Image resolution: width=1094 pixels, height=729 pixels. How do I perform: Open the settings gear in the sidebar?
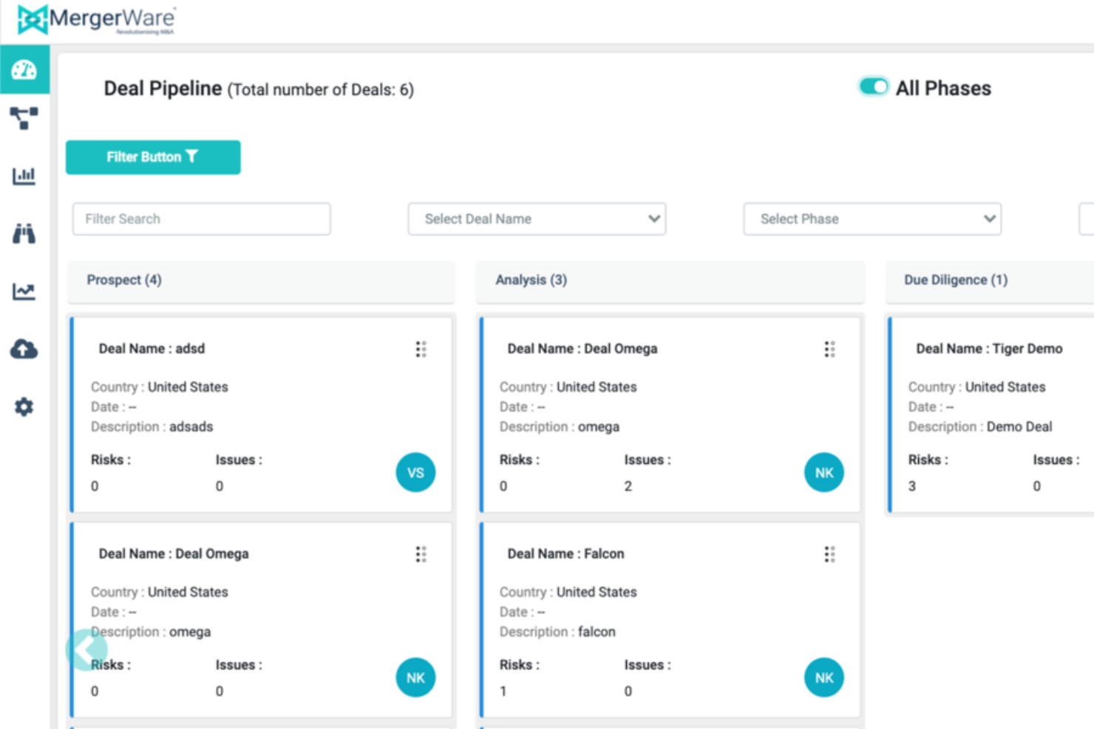(24, 406)
